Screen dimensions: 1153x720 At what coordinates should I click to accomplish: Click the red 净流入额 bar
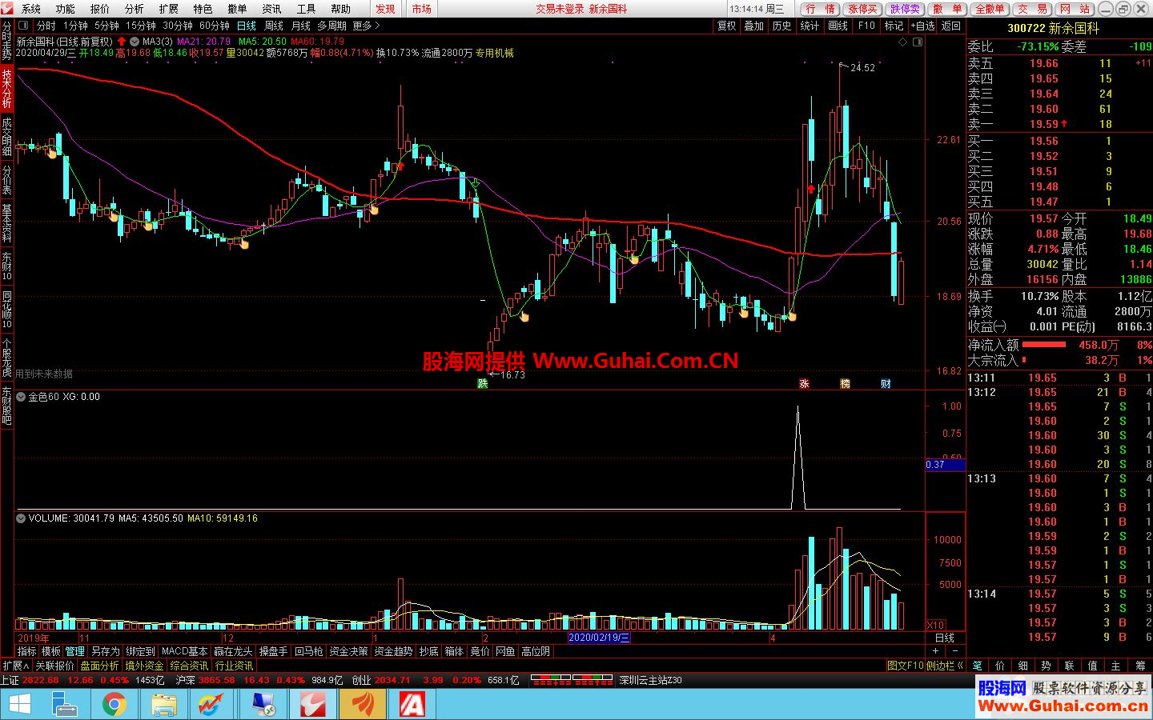click(x=1044, y=345)
